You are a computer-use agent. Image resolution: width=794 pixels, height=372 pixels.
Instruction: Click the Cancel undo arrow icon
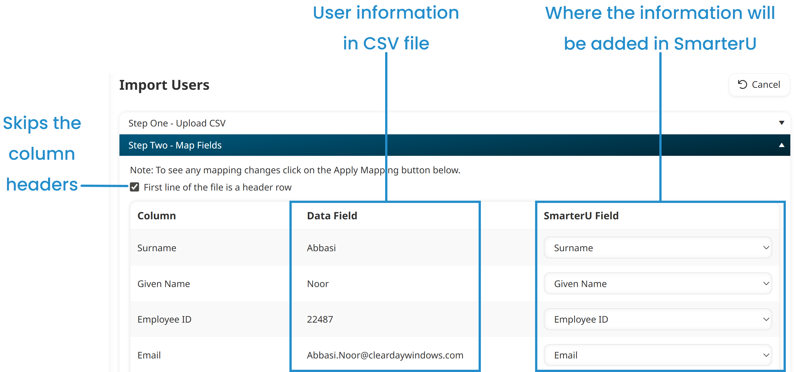(742, 84)
